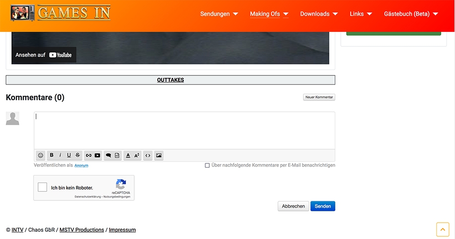Open the Impressum link in footer
This screenshot has width=455, height=239.
coord(122,230)
